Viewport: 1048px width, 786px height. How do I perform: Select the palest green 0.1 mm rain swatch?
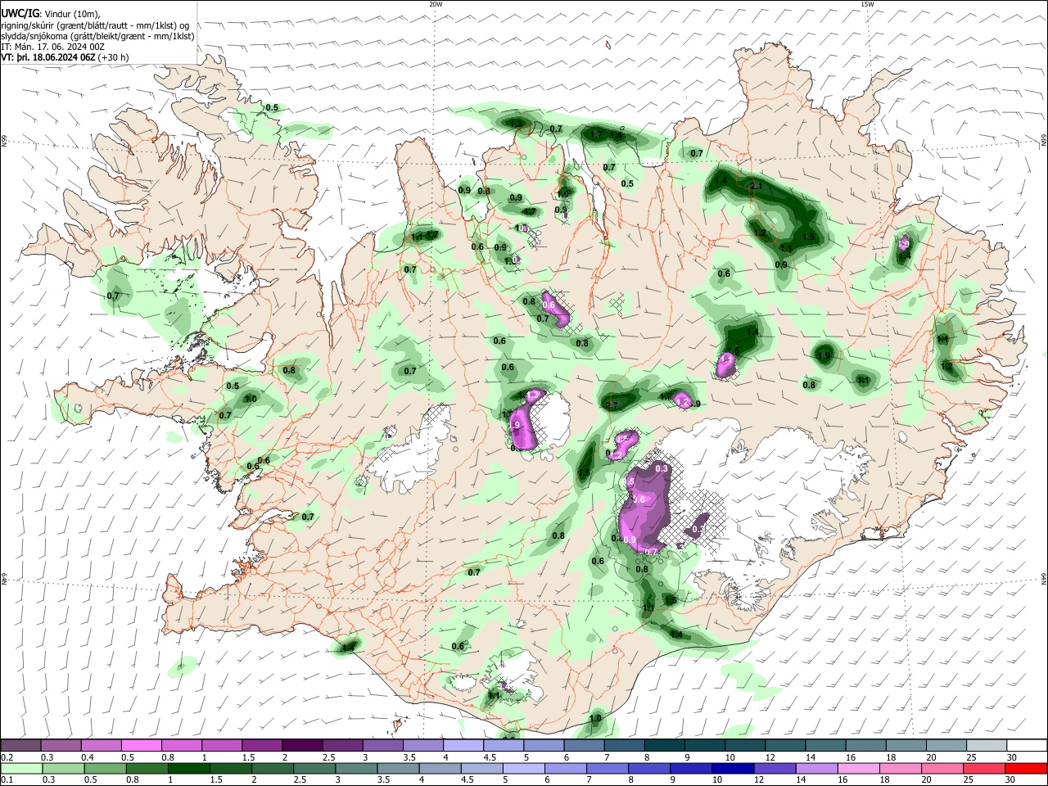pyautogui.click(x=21, y=768)
